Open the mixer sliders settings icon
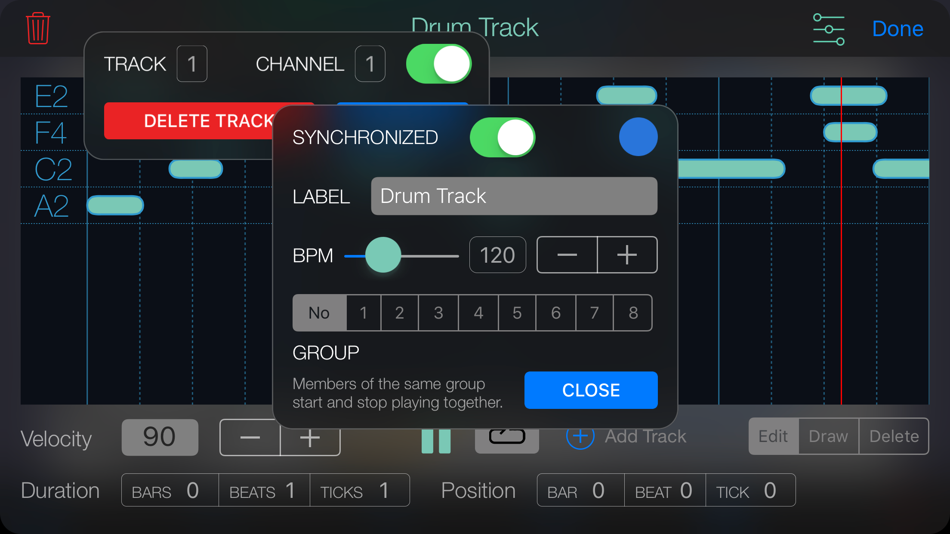 click(x=828, y=29)
